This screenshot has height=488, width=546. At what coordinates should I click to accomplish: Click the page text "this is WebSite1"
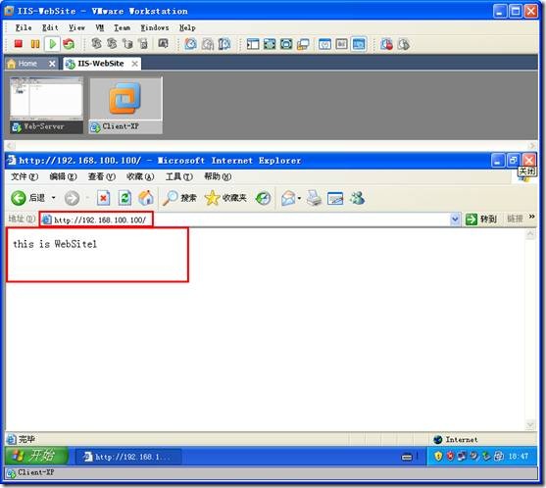(x=55, y=244)
